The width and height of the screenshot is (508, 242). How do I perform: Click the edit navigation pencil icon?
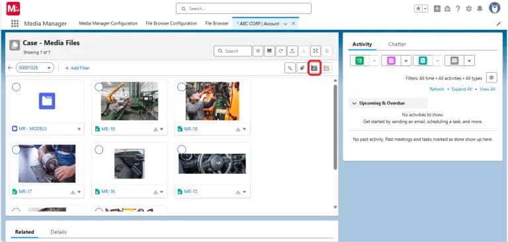[499, 24]
